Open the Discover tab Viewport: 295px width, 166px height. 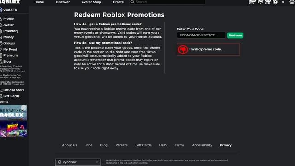(x=63, y=2)
